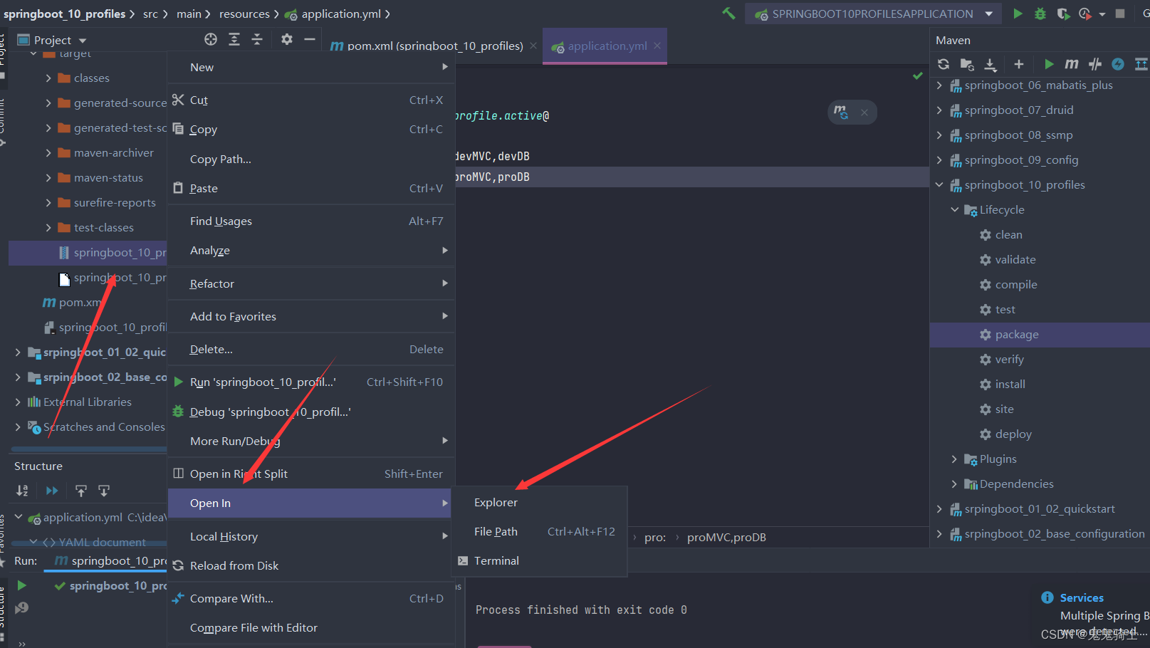Click the Project tree horizontal scrollbar
The height and width of the screenshot is (648, 1150).
pos(89,449)
